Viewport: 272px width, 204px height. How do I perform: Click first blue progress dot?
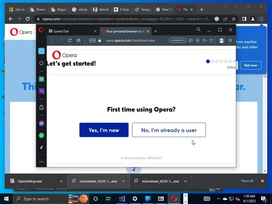pos(208,61)
